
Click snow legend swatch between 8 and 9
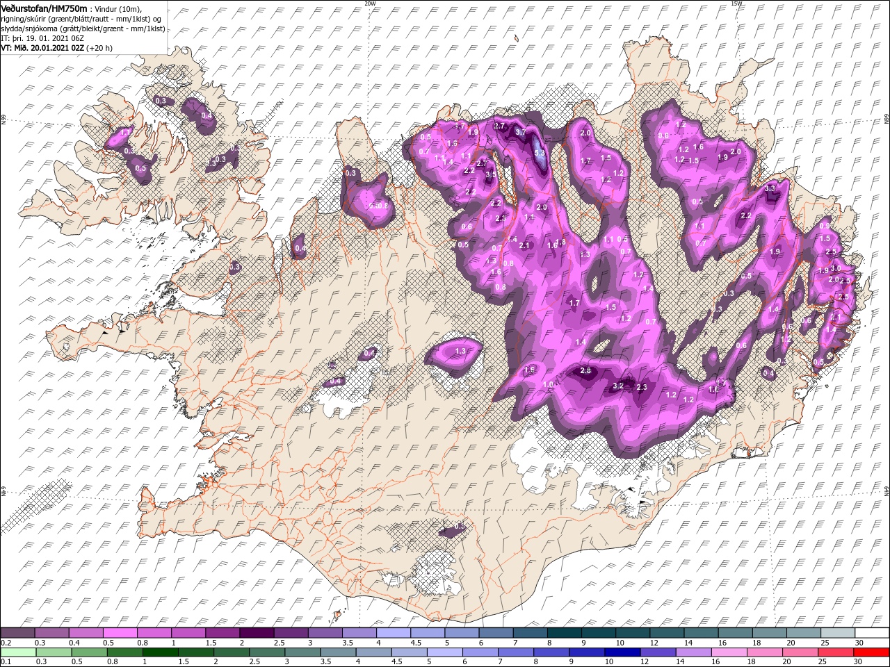(x=564, y=632)
